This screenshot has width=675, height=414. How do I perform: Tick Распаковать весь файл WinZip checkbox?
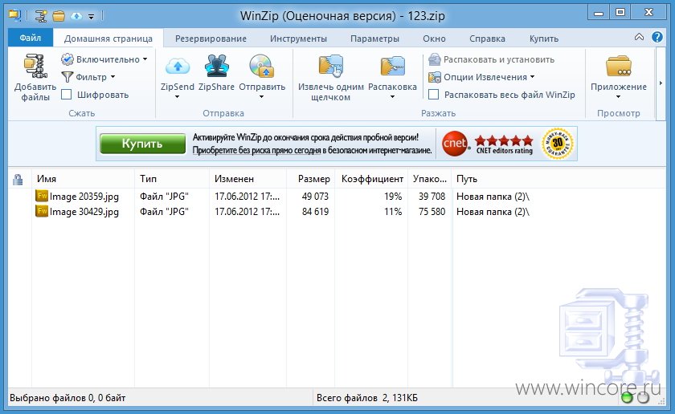[433, 94]
